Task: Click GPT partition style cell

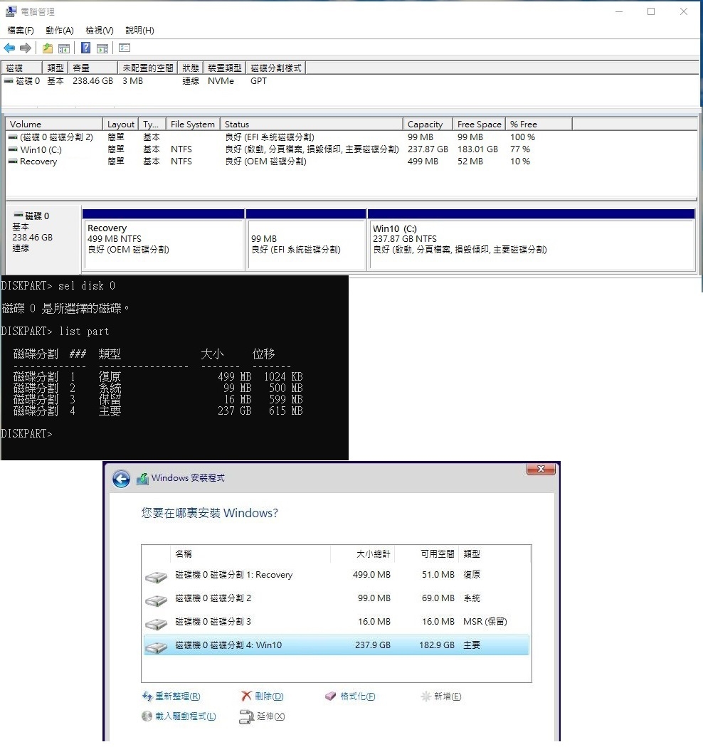Action: click(258, 81)
